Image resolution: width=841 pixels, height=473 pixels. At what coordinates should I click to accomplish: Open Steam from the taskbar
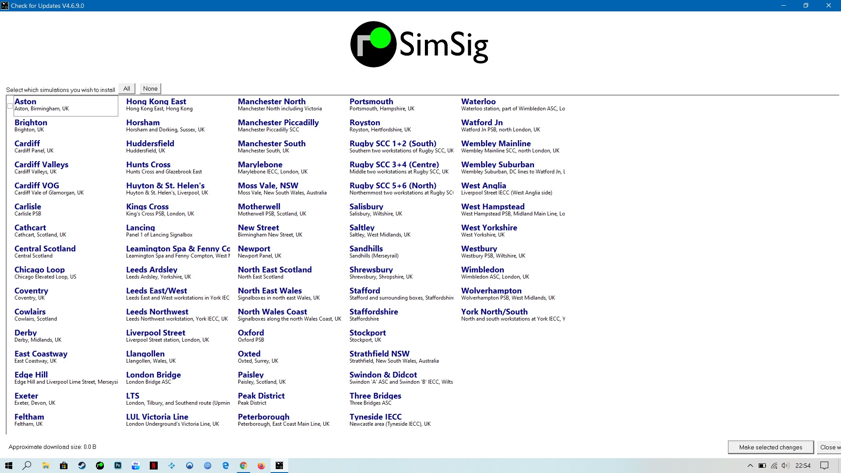pos(82,466)
